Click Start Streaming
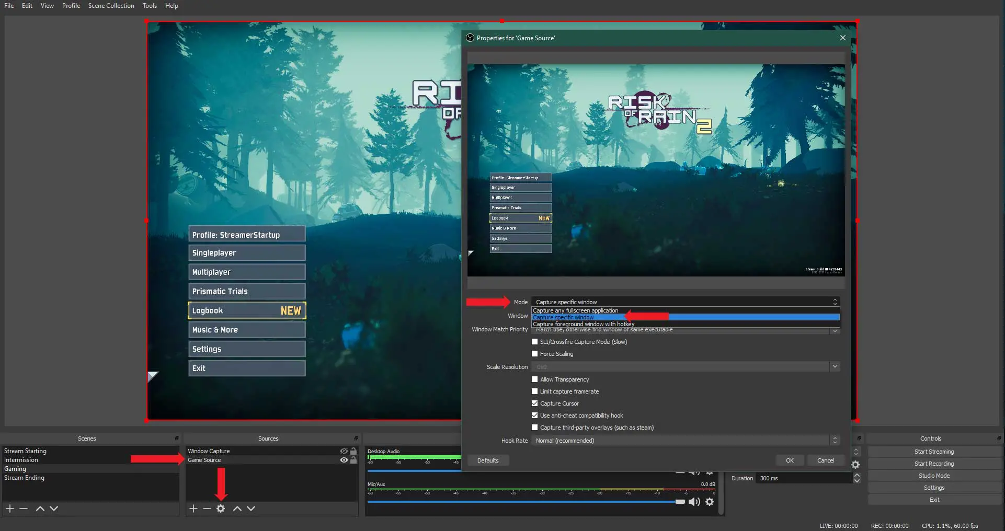Screen dimensions: 1005x531 coord(934,452)
